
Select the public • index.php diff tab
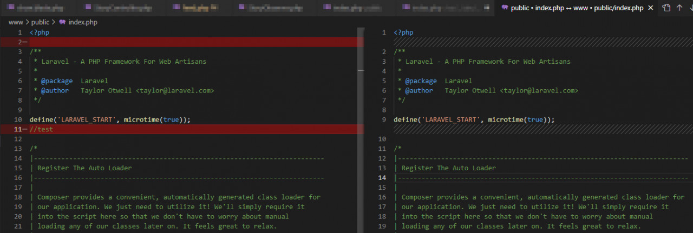[577, 8]
